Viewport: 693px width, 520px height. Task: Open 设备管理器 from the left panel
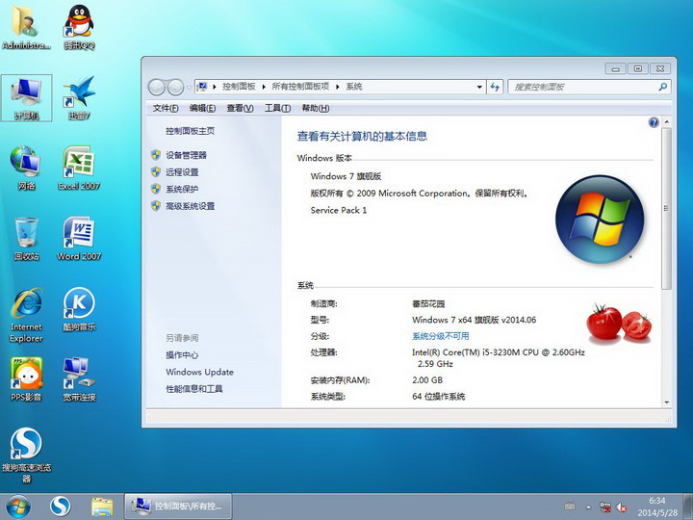pyautogui.click(x=186, y=155)
